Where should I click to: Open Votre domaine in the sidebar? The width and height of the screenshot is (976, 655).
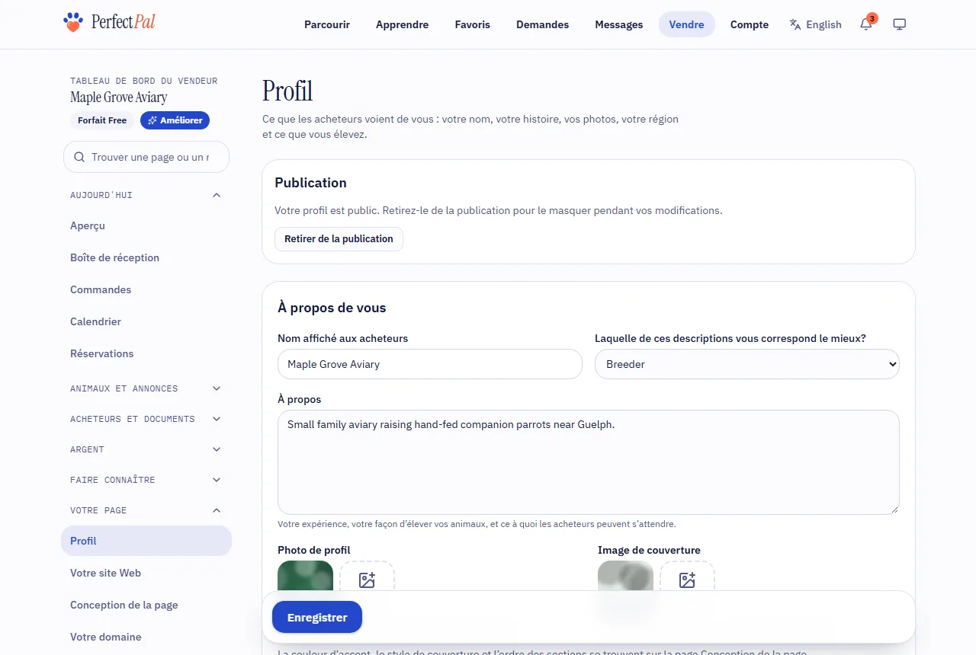coord(146,637)
